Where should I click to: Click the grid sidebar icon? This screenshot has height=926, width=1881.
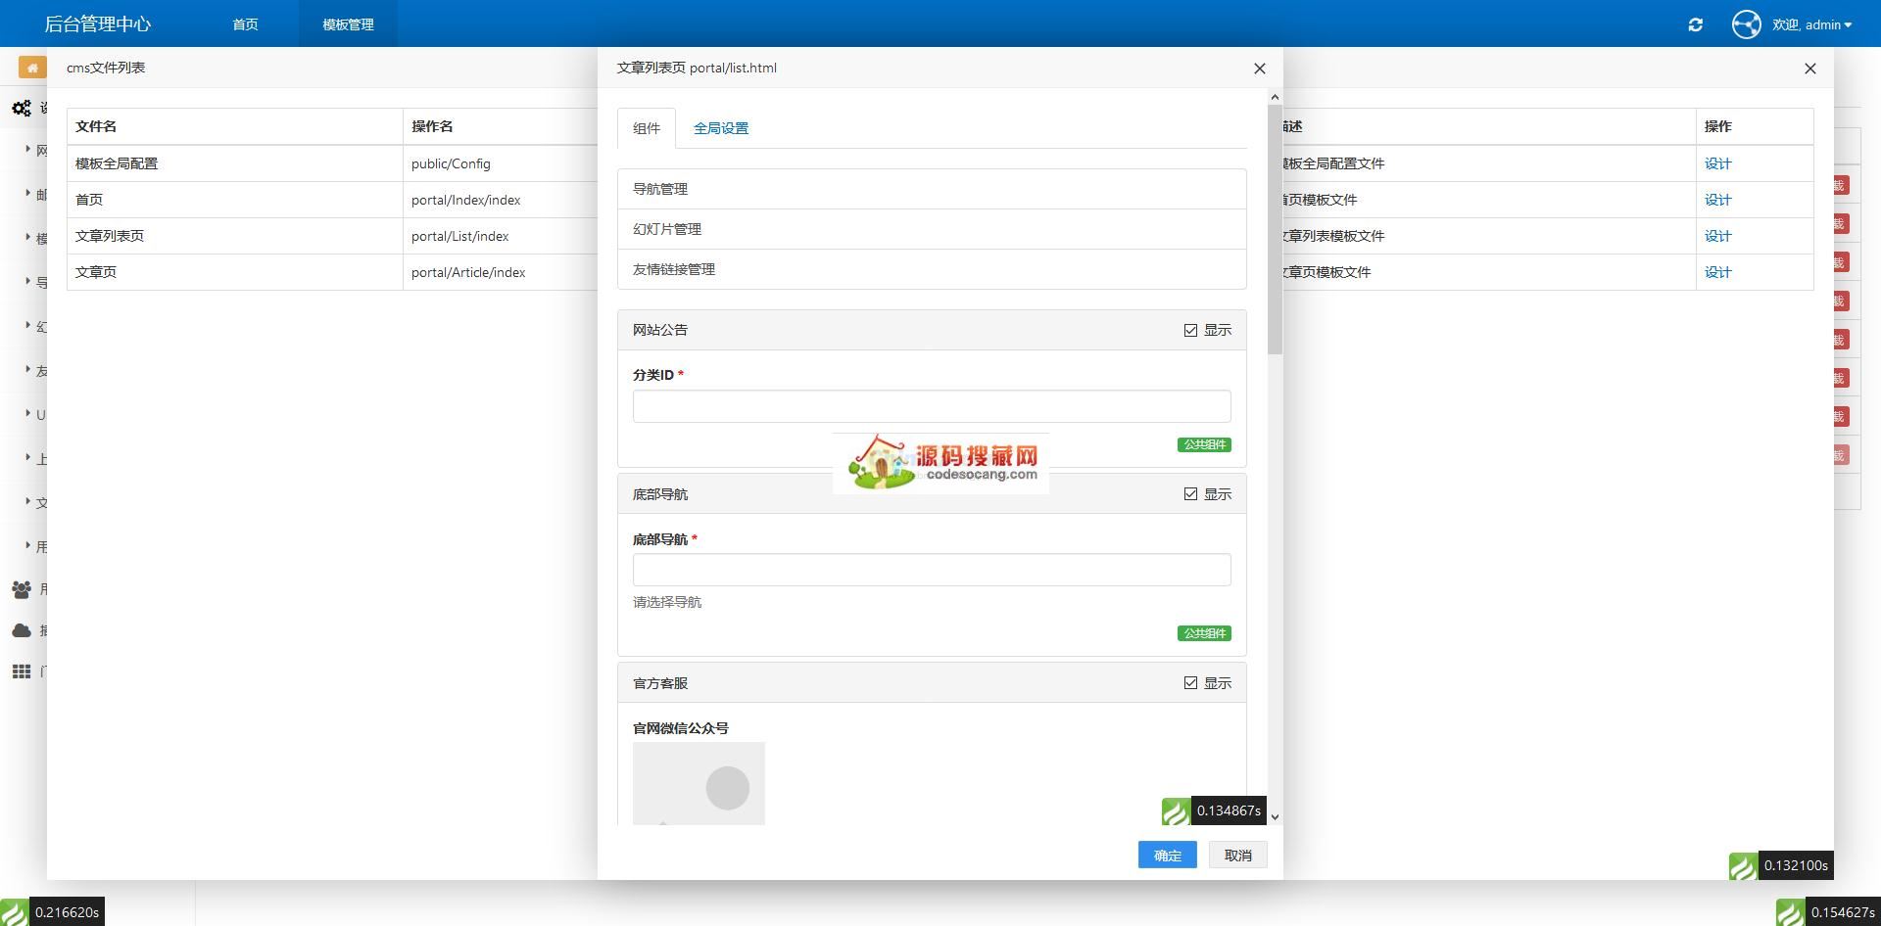(22, 671)
